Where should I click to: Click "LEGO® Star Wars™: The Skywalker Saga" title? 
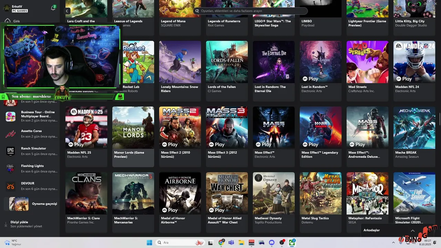point(273,23)
